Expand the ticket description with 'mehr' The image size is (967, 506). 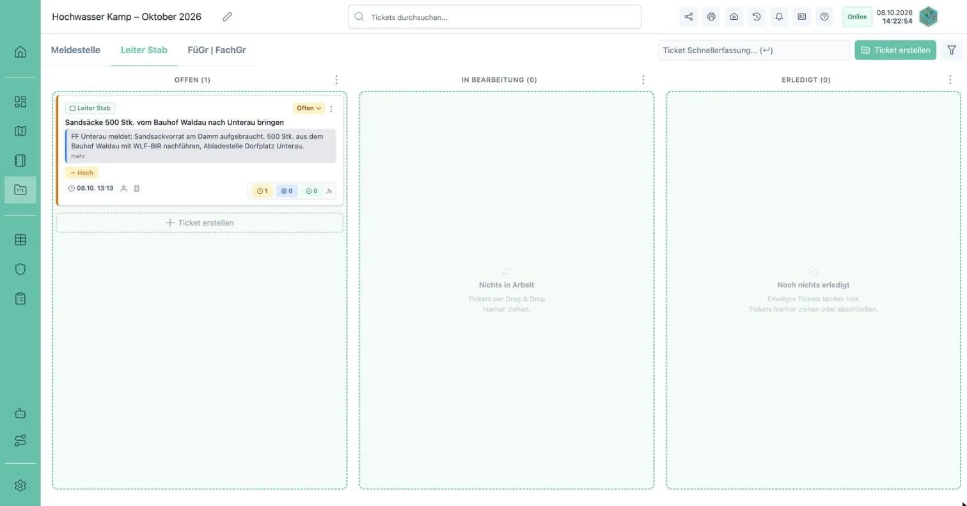coord(78,156)
